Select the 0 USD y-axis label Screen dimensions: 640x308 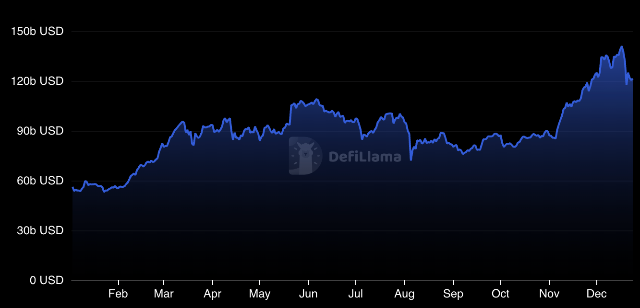coord(47,281)
